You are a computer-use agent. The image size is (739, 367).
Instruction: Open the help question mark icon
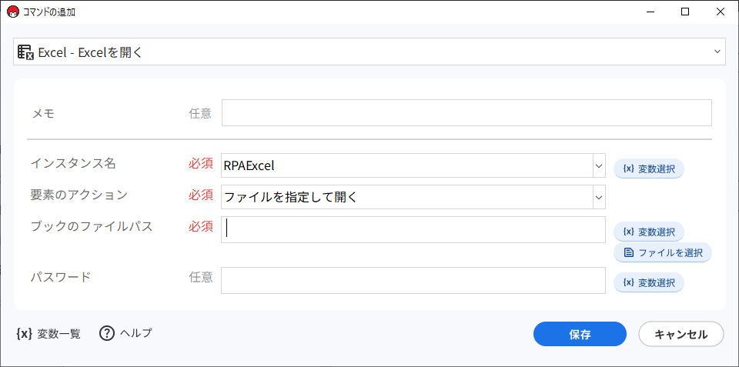[107, 334]
